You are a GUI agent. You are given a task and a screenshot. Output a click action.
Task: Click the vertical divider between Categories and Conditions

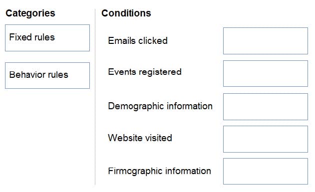coord(95,97)
